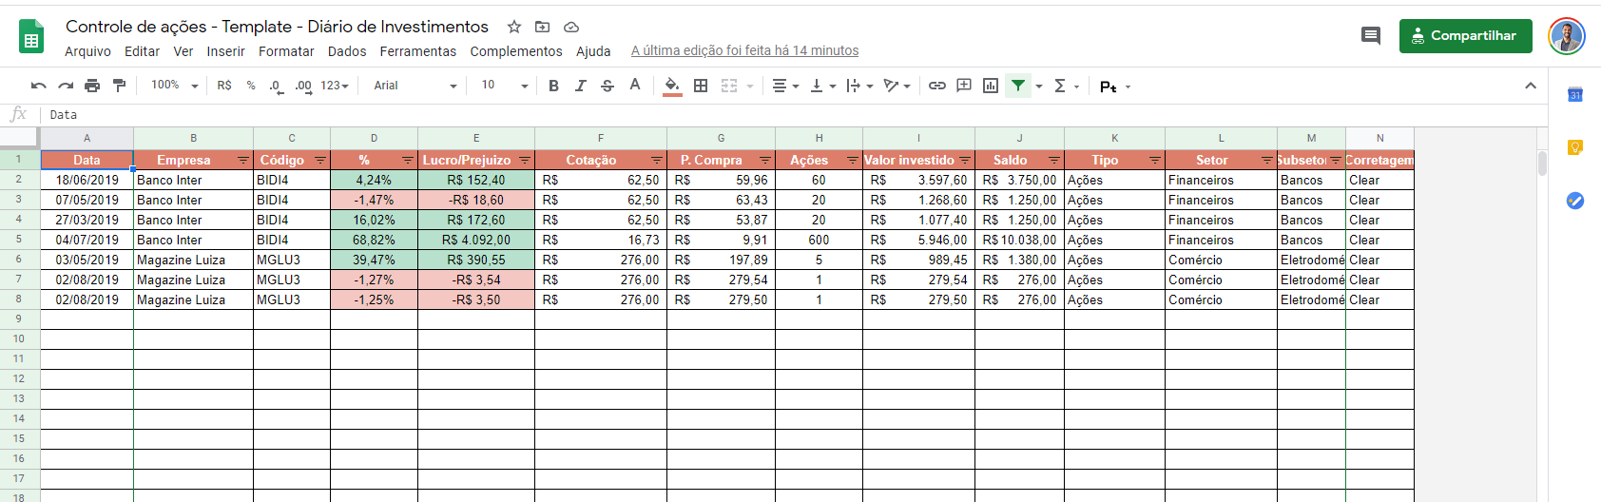
Task: Open Tasks side panel
Action: point(1575,201)
